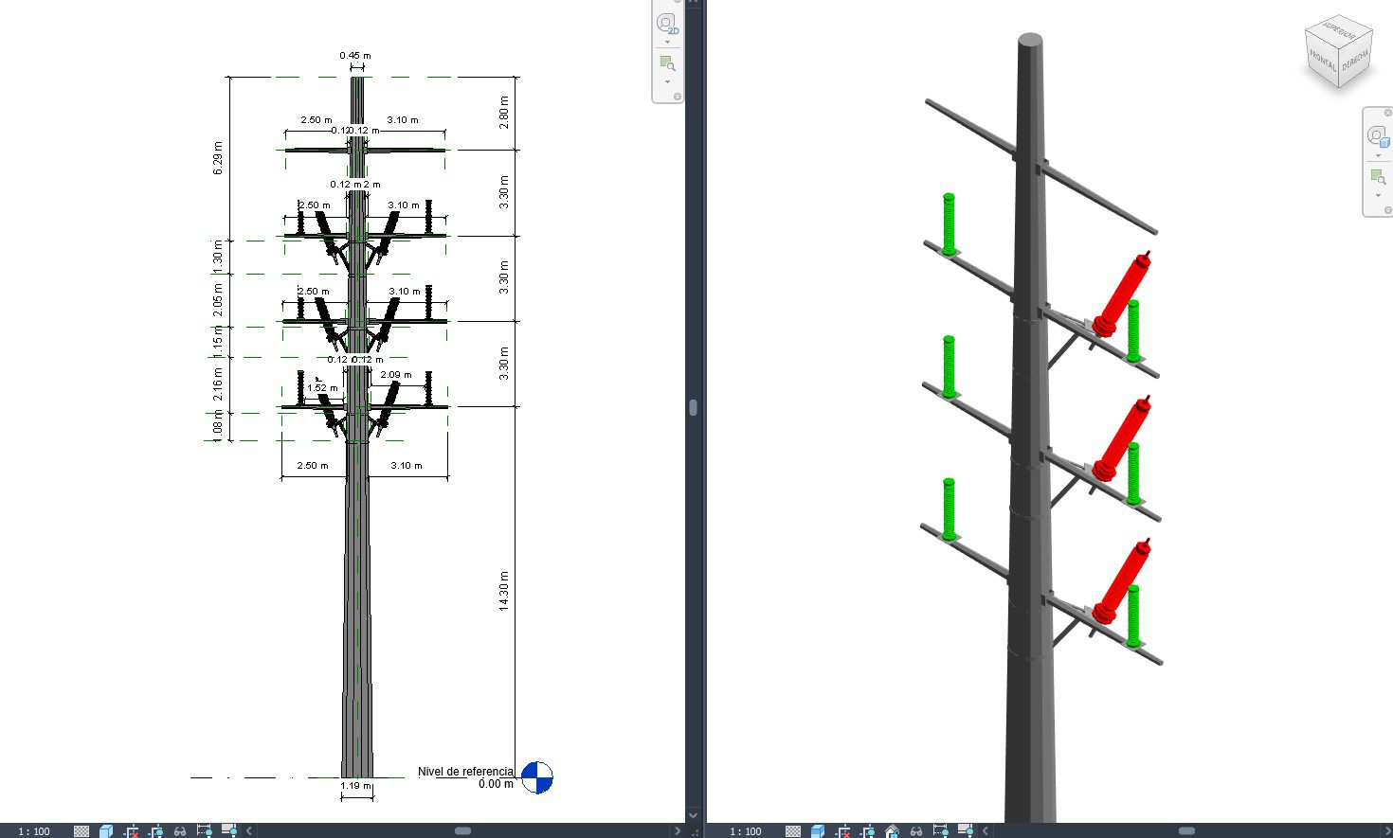Click locked 3D view house icon
Viewport: 1393px width, 838px height.
892,831
